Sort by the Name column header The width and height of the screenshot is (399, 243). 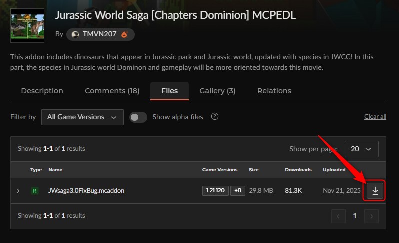pyautogui.click(x=55, y=170)
